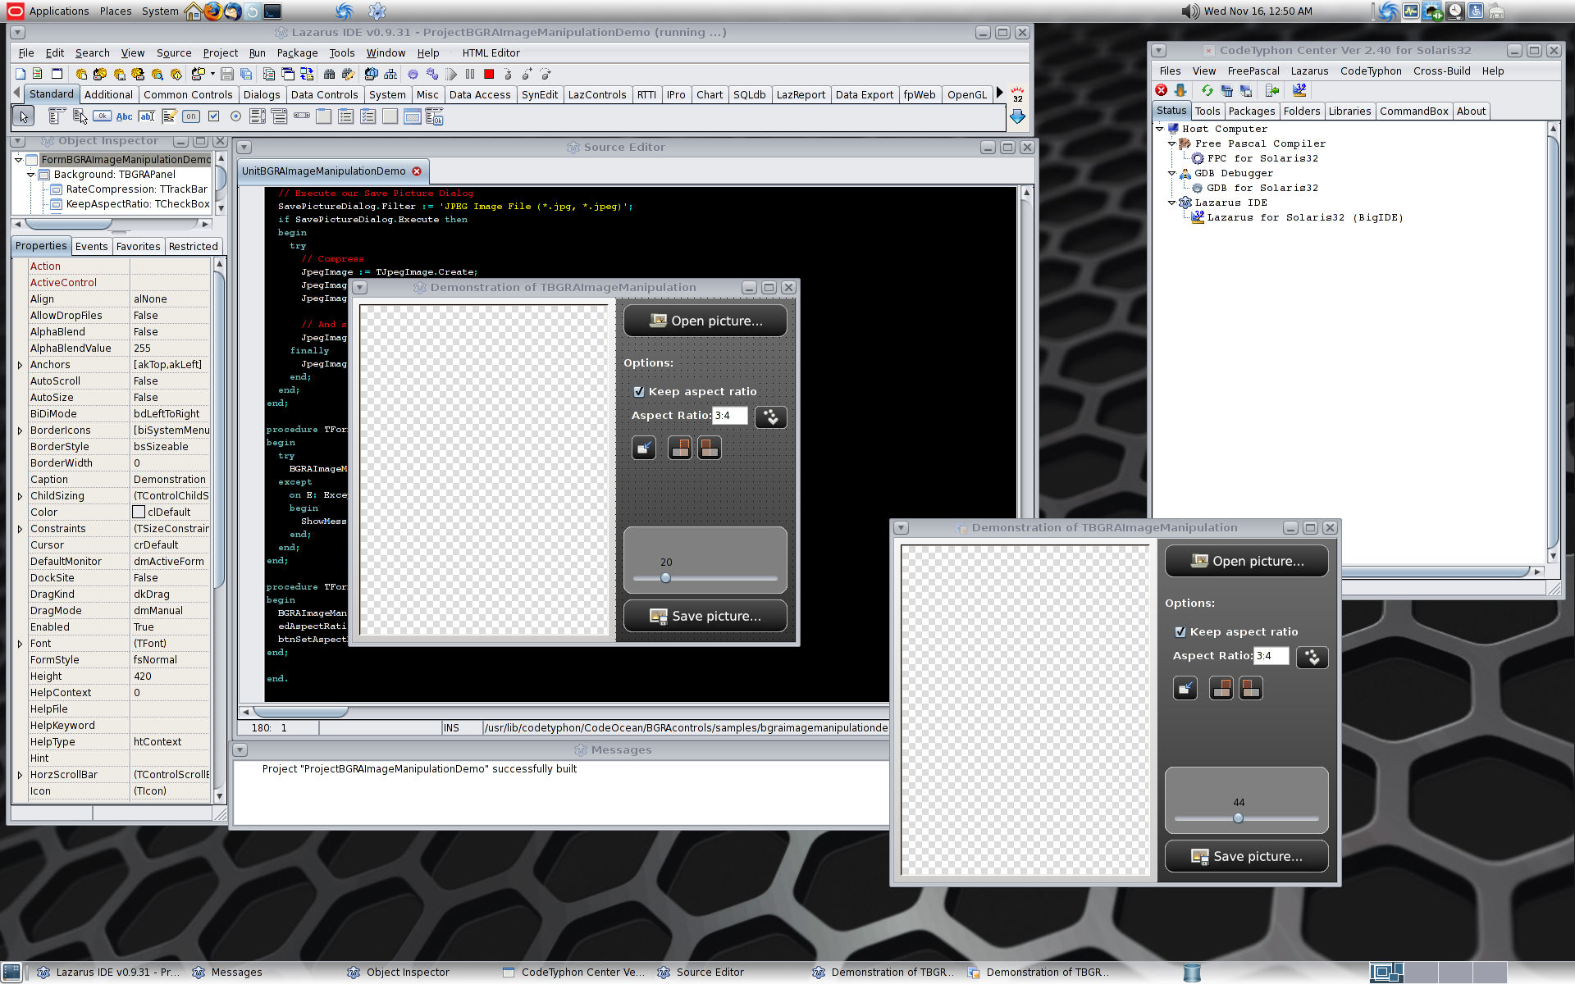Image resolution: width=1575 pixels, height=984 pixels.
Task: Click Open picture... in front demo window
Action: pyautogui.click(x=705, y=321)
